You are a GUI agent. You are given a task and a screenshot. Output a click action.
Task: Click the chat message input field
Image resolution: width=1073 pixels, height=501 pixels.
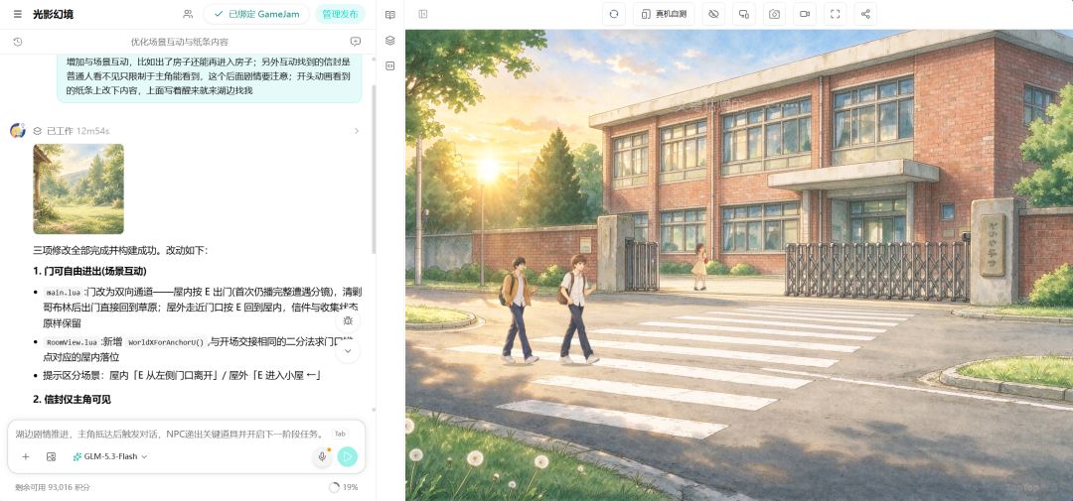(x=171, y=434)
